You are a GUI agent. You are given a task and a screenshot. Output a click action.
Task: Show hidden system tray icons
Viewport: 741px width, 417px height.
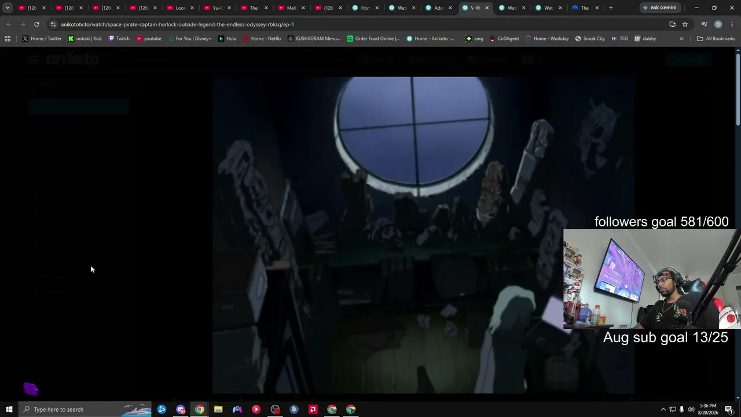[x=663, y=409]
